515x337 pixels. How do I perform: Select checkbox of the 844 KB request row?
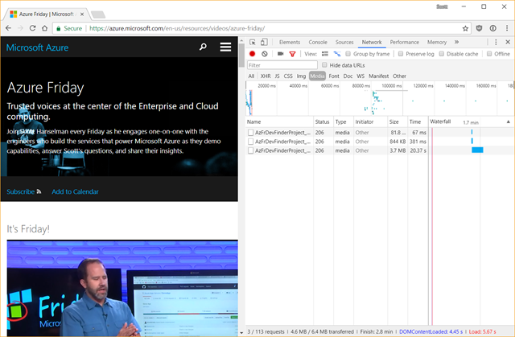pos(250,142)
